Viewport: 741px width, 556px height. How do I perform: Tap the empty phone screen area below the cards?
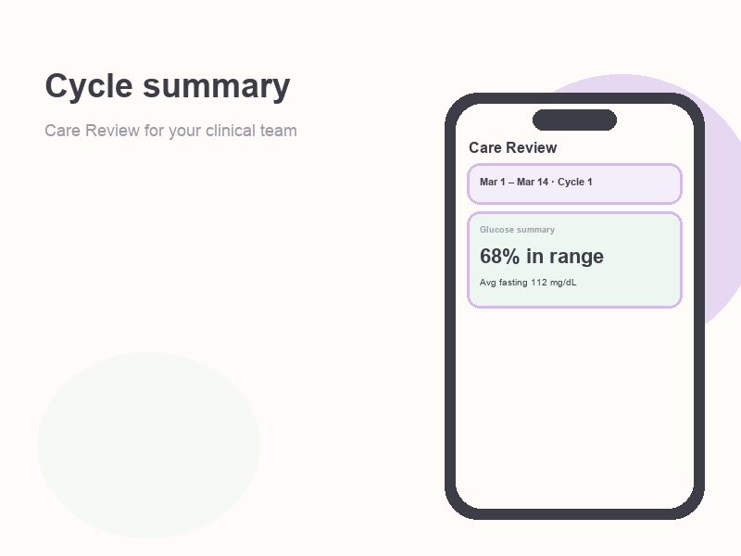[574, 407]
